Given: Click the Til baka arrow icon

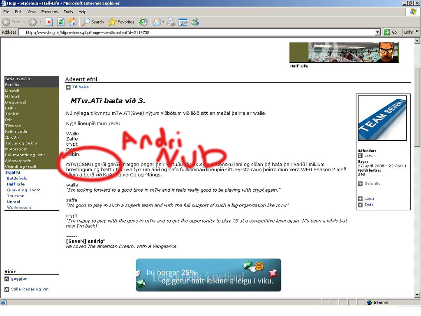Looking at the screenshot, I should click(68, 87).
